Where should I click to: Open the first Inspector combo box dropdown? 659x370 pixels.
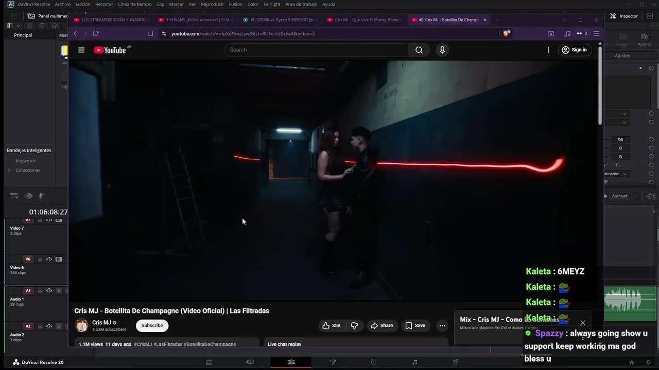(x=618, y=114)
